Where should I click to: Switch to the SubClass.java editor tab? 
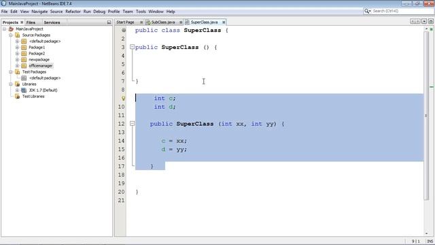coord(163,22)
